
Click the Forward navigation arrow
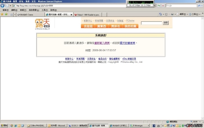(7, 6)
